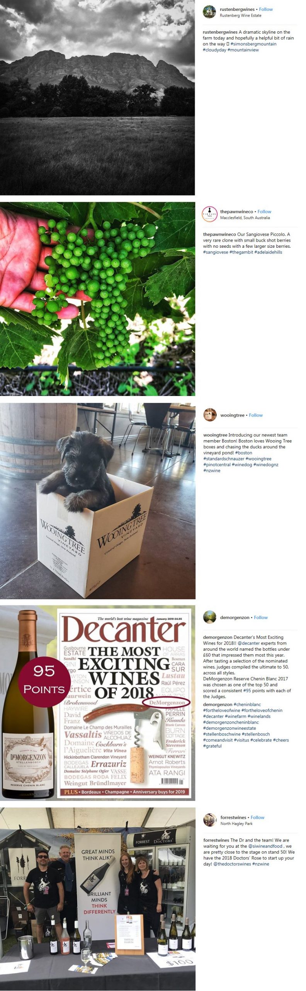
Task: Open wooingtree profile avatar
Action: tap(210, 415)
